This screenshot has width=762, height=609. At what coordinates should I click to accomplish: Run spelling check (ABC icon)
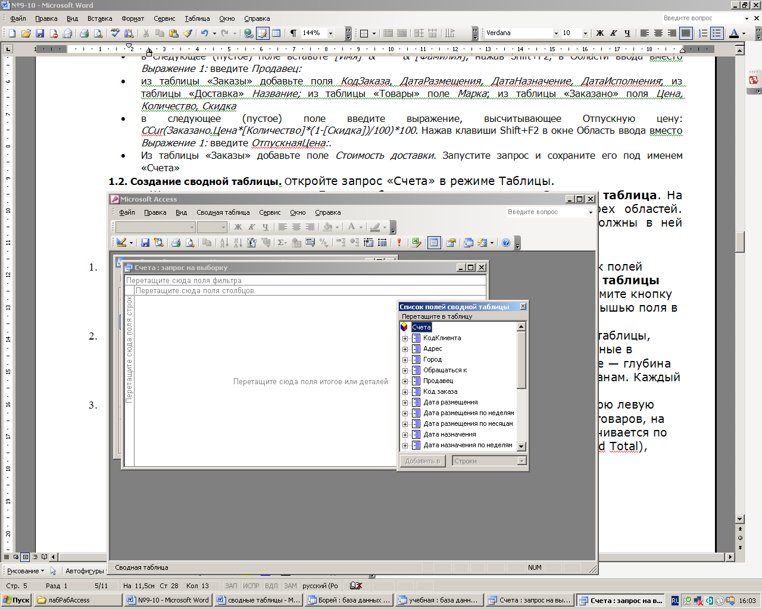coord(115,33)
